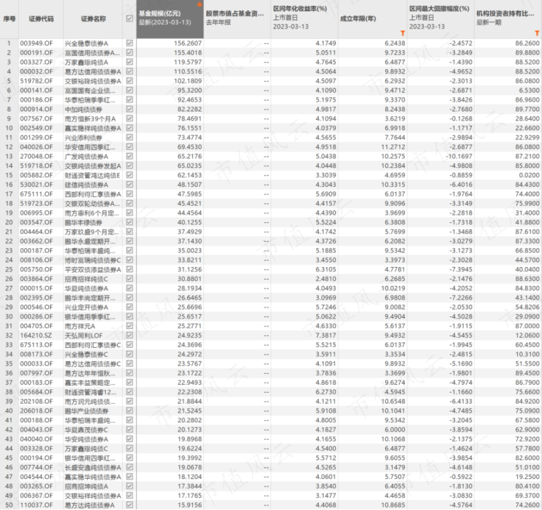Click fund size value 15.9156
The image size is (542, 510).
tap(189, 505)
